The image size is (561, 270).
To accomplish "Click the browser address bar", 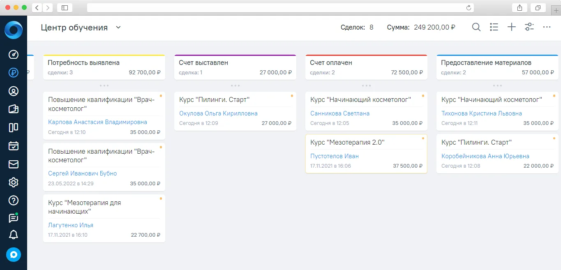I will coord(280,7).
